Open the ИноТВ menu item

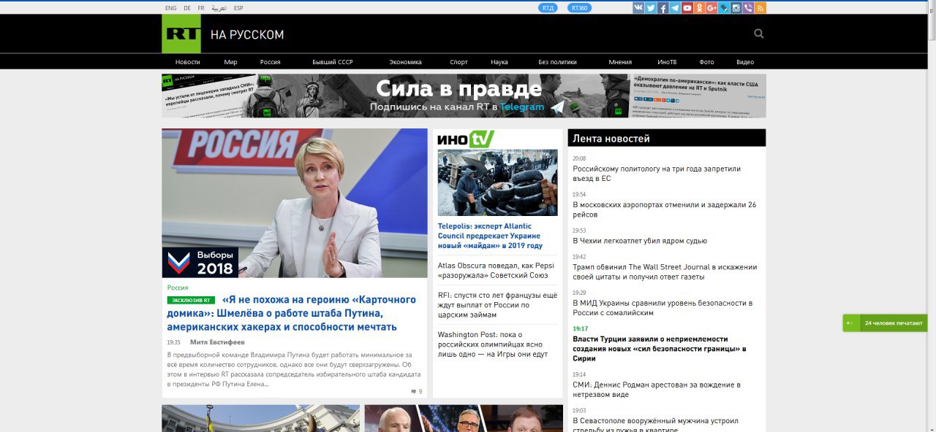(x=666, y=62)
